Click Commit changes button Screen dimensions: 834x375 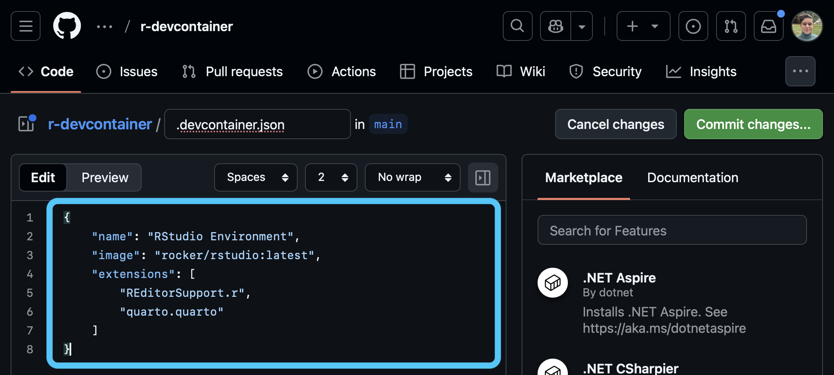[753, 124]
